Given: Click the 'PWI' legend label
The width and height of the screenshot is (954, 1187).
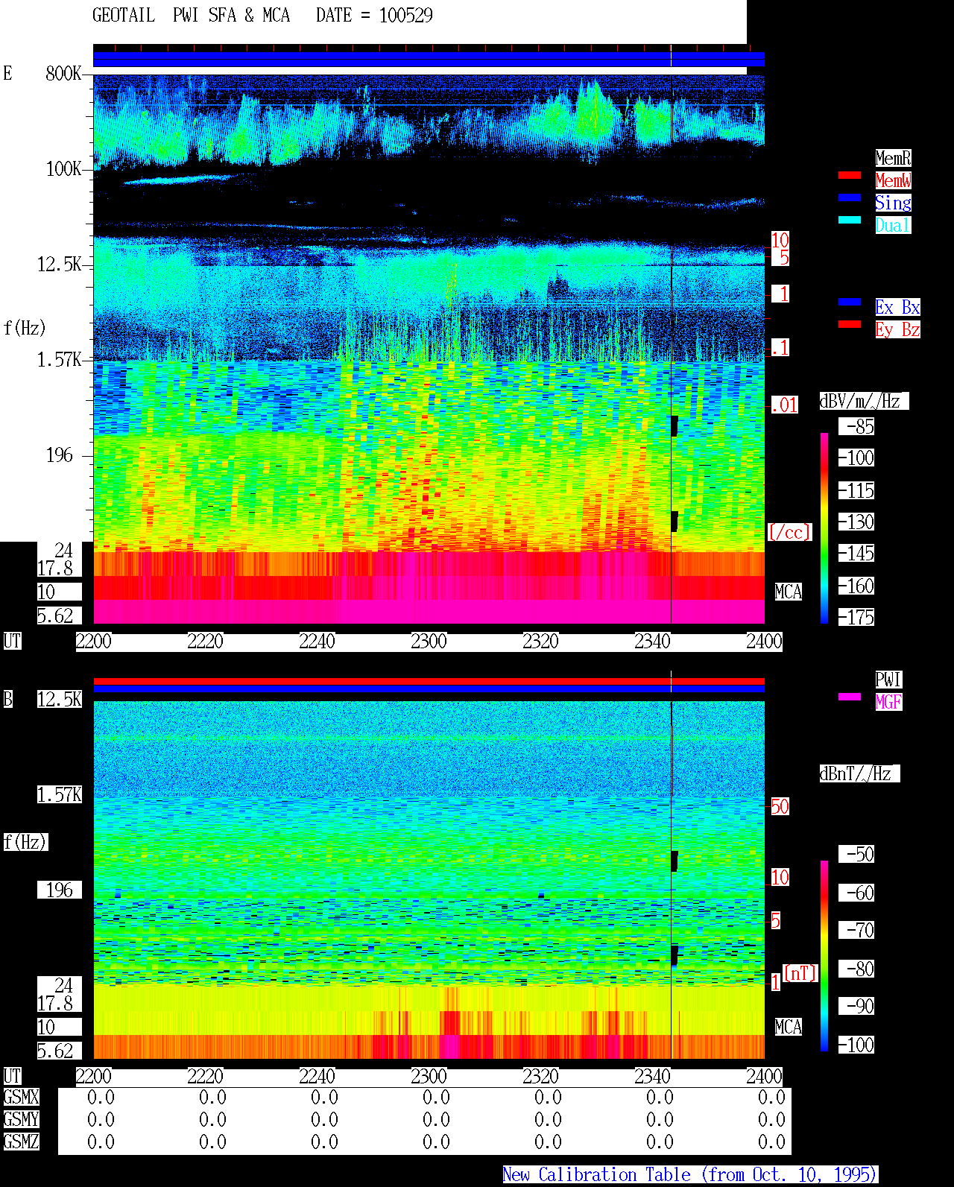Looking at the screenshot, I should pos(888,680).
